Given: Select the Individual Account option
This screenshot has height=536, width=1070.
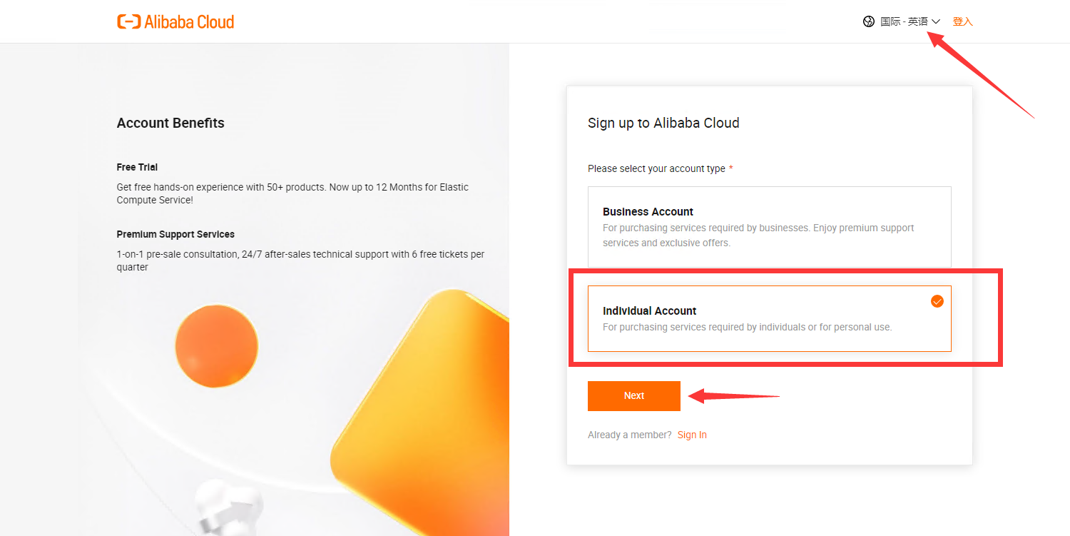Looking at the screenshot, I should click(x=769, y=319).
